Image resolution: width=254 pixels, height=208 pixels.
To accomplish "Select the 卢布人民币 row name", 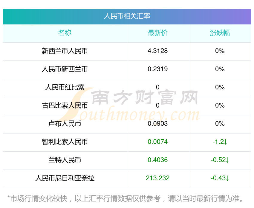I will point(65,124).
